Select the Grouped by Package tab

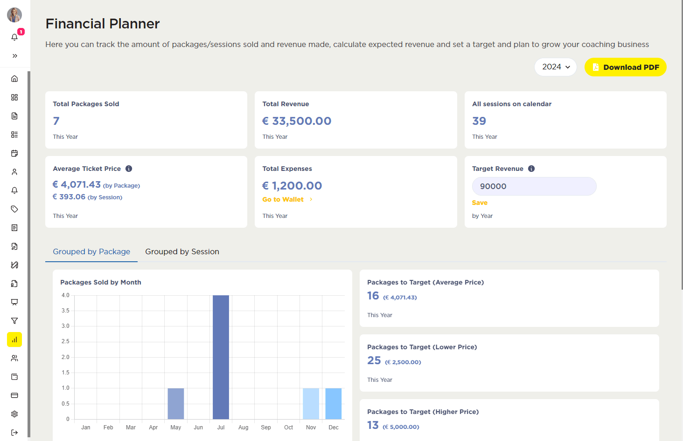91,251
